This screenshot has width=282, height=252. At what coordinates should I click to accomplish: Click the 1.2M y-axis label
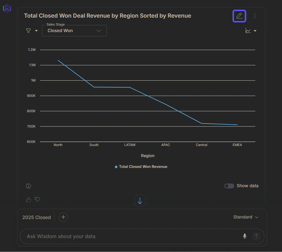(x=32, y=50)
